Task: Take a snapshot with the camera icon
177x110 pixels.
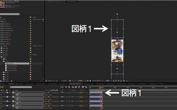Action: 70,81
